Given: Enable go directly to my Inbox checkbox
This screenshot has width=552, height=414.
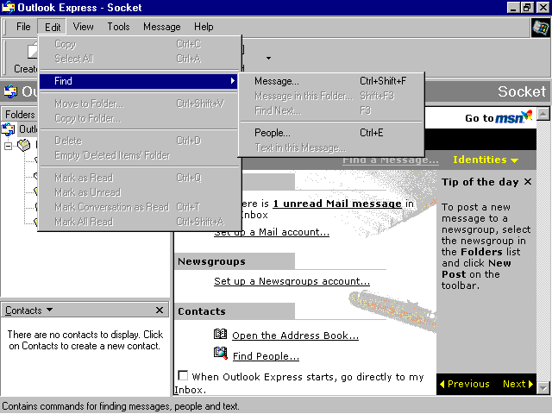Looking at the screenshot, I should coord(183,376).
